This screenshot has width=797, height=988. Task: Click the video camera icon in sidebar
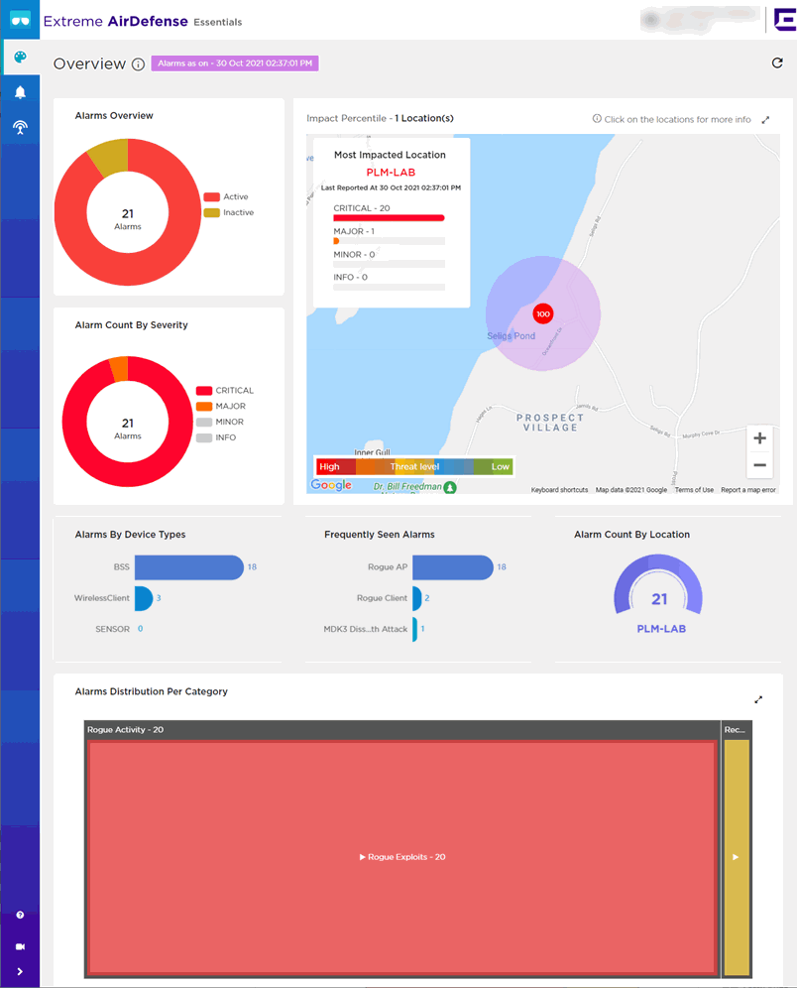[20, 946]
